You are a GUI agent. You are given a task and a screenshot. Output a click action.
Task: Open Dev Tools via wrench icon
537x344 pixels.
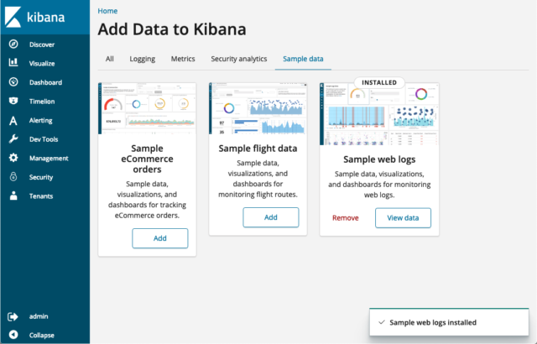point(13,138)
